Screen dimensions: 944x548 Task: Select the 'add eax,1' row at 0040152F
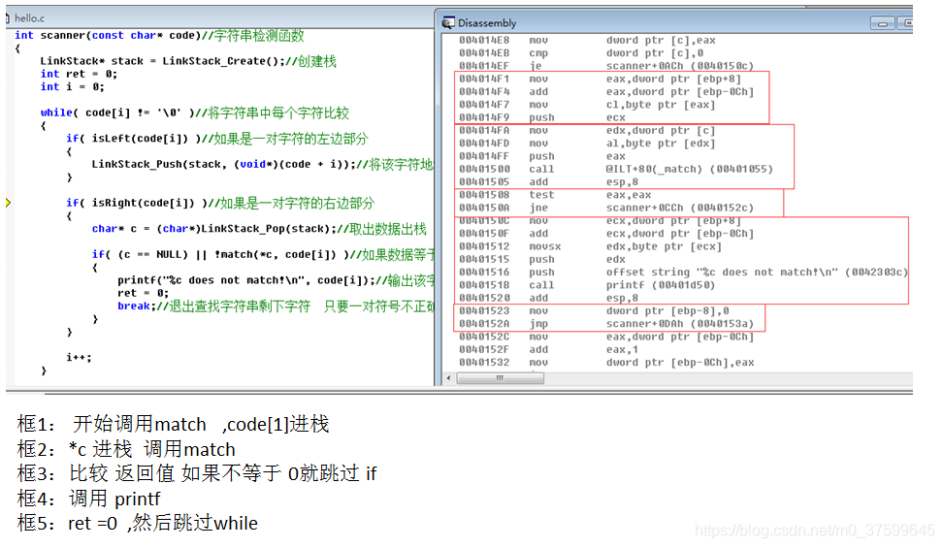[548, 349]
